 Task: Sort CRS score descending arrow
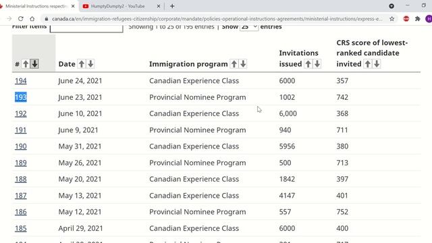[x=377, y=64]
